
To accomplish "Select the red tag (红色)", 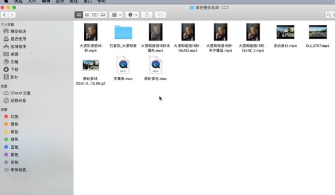I will 11,116.
